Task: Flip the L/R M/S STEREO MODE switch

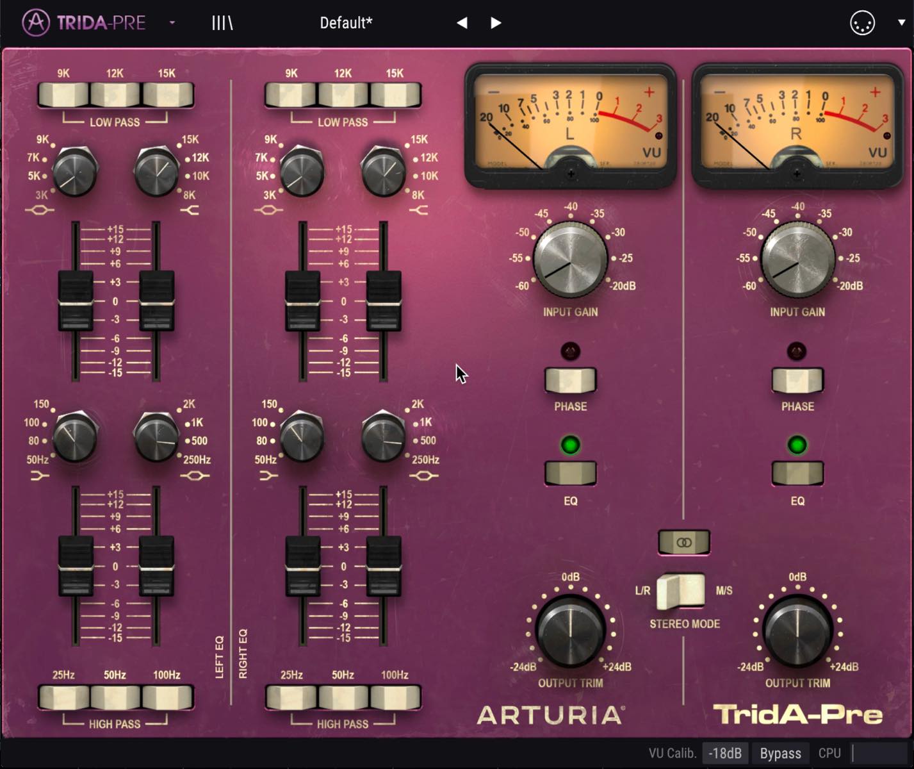Action: click(681, 591)
